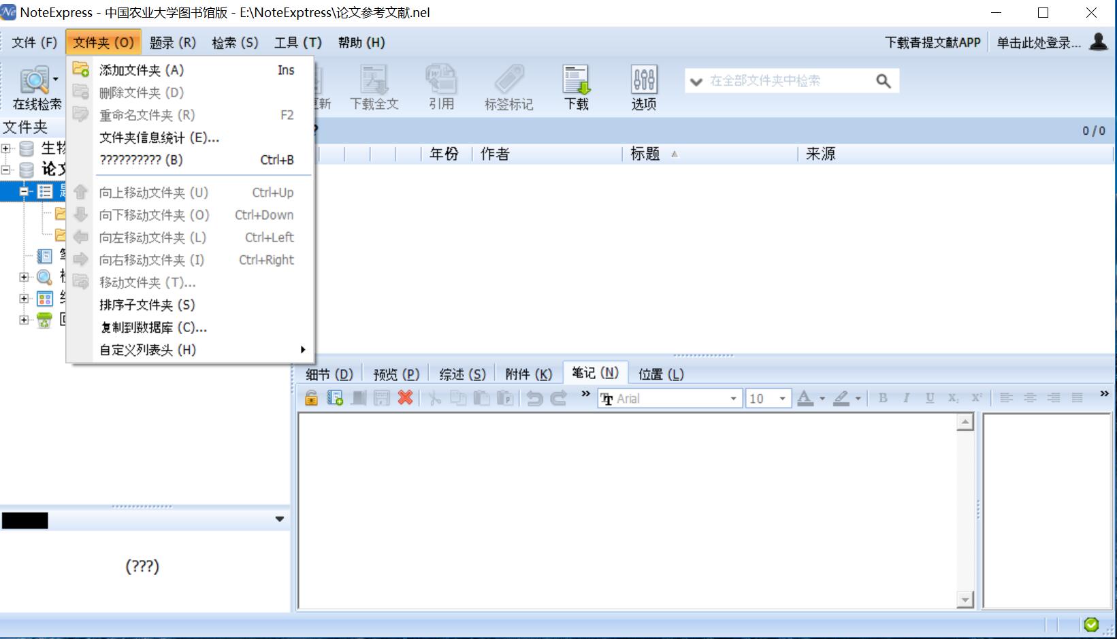
Task: Choose Sort Subfolders (排序子文件夹) menu item
Action: point(190,305)
